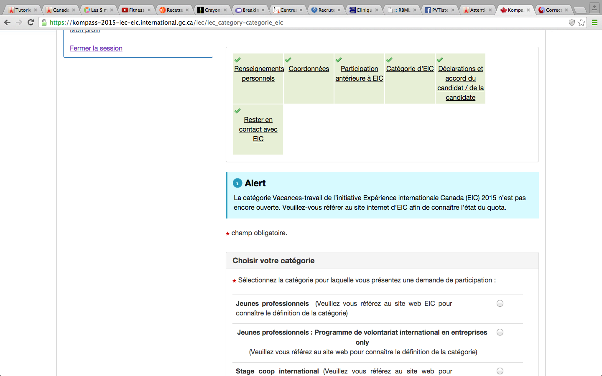Select the Jeunes professionnels radio button

point(500,304)
